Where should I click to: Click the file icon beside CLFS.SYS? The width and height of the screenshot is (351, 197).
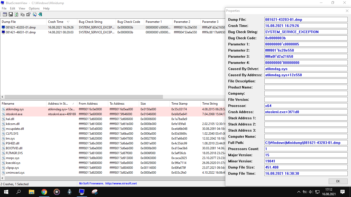pos(3,134)
